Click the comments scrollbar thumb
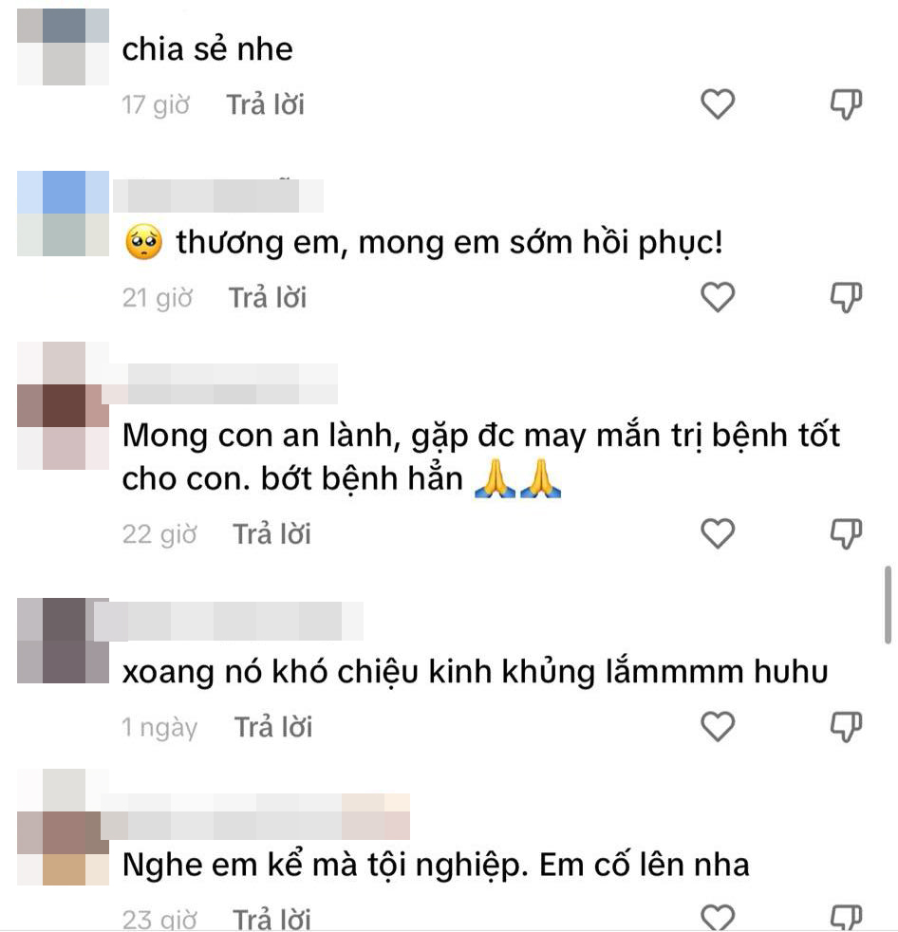Screen dimensions: 898x932 click(889, 602)
